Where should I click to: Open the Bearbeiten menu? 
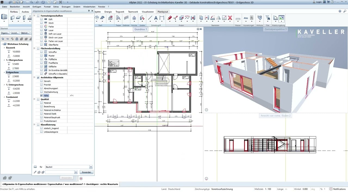15,7
